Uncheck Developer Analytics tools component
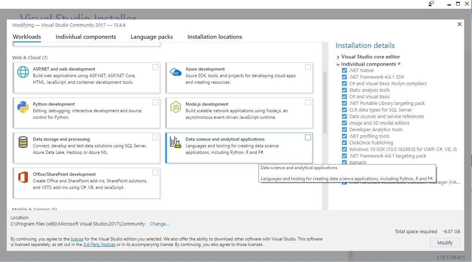The height and width of the screenshot is (262, 472). pyautogui.click(x=344, y=130)
